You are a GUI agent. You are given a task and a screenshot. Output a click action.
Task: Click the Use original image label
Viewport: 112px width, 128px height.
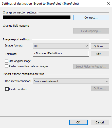tap(20, 61)
